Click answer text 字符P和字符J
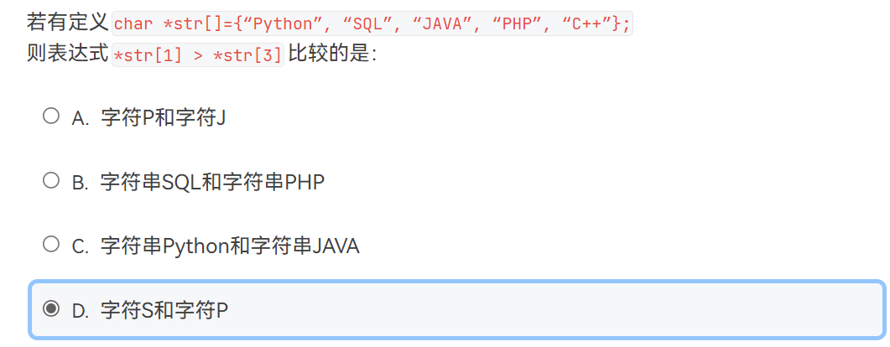 tap(163, 117)
